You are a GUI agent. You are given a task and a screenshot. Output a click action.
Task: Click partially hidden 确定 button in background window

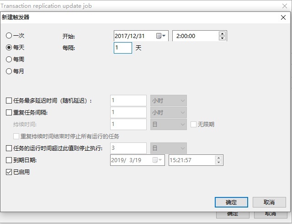[x=233, y=215]
